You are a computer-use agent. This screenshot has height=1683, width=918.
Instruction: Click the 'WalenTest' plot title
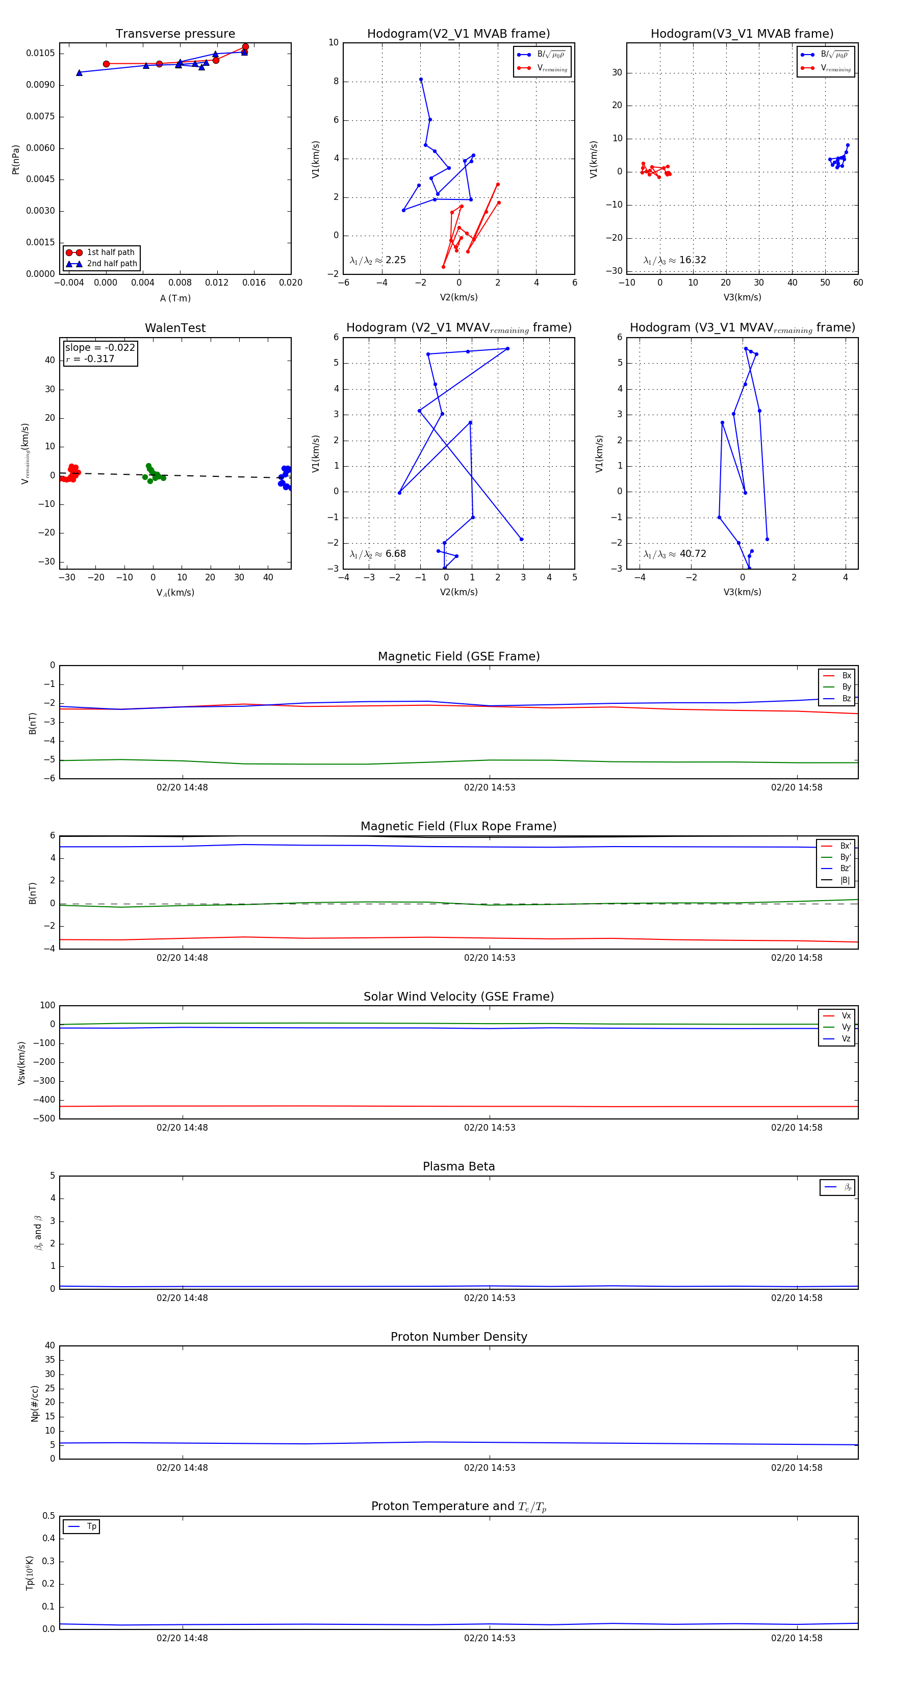(175, 327)
